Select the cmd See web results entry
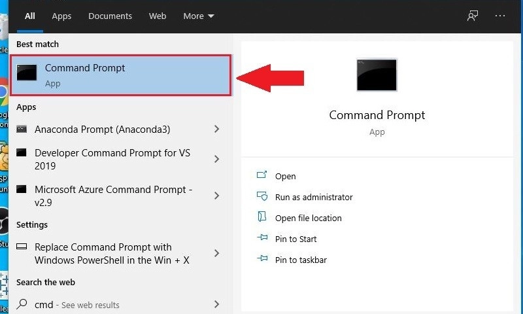Screen dimensions: 523x314 [x=120, y=304]
